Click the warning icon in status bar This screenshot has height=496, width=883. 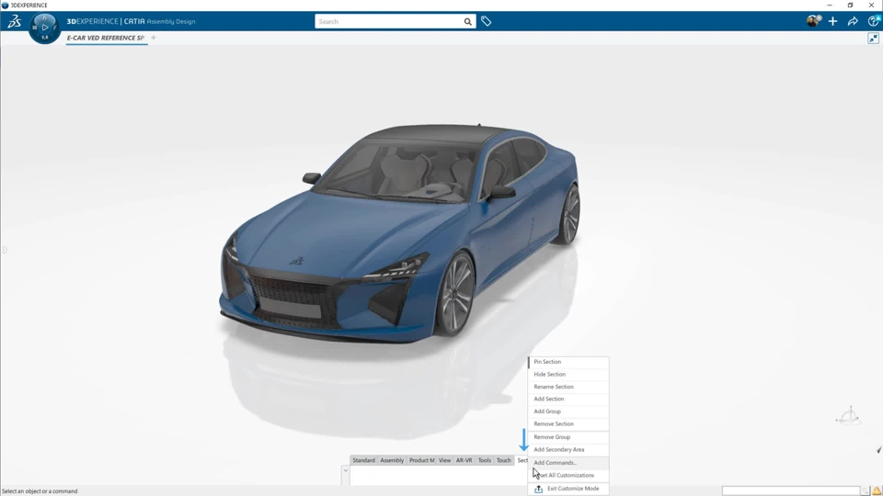(x=877, y=490)
